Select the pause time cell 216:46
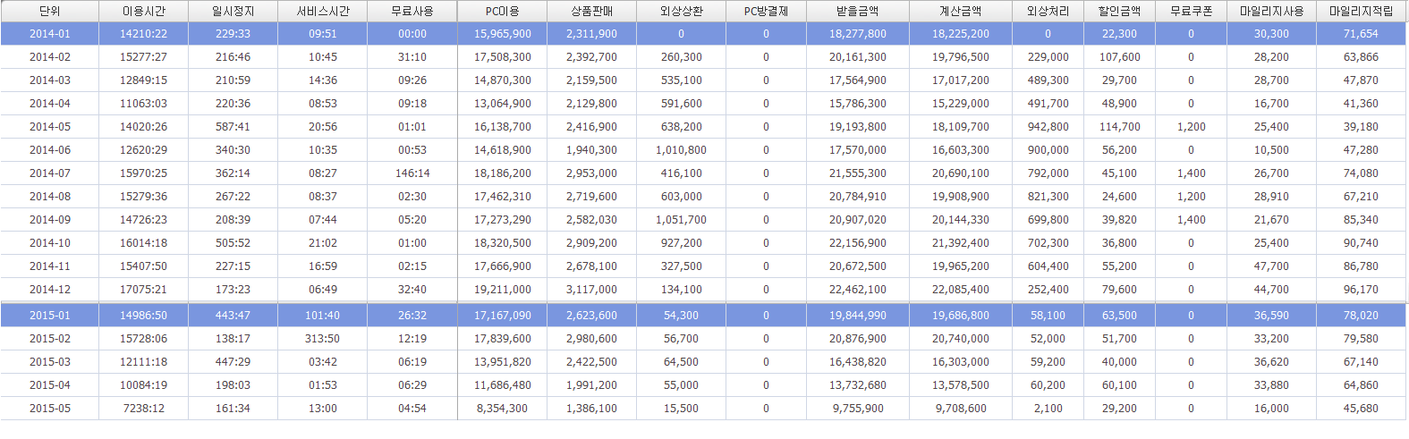Screen dimensions: 1409x439 pos(233,57)
